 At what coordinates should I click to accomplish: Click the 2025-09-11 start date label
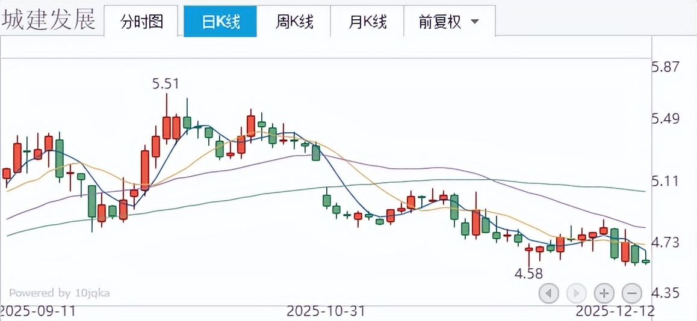pyautogui.click(x=38, y=311)
